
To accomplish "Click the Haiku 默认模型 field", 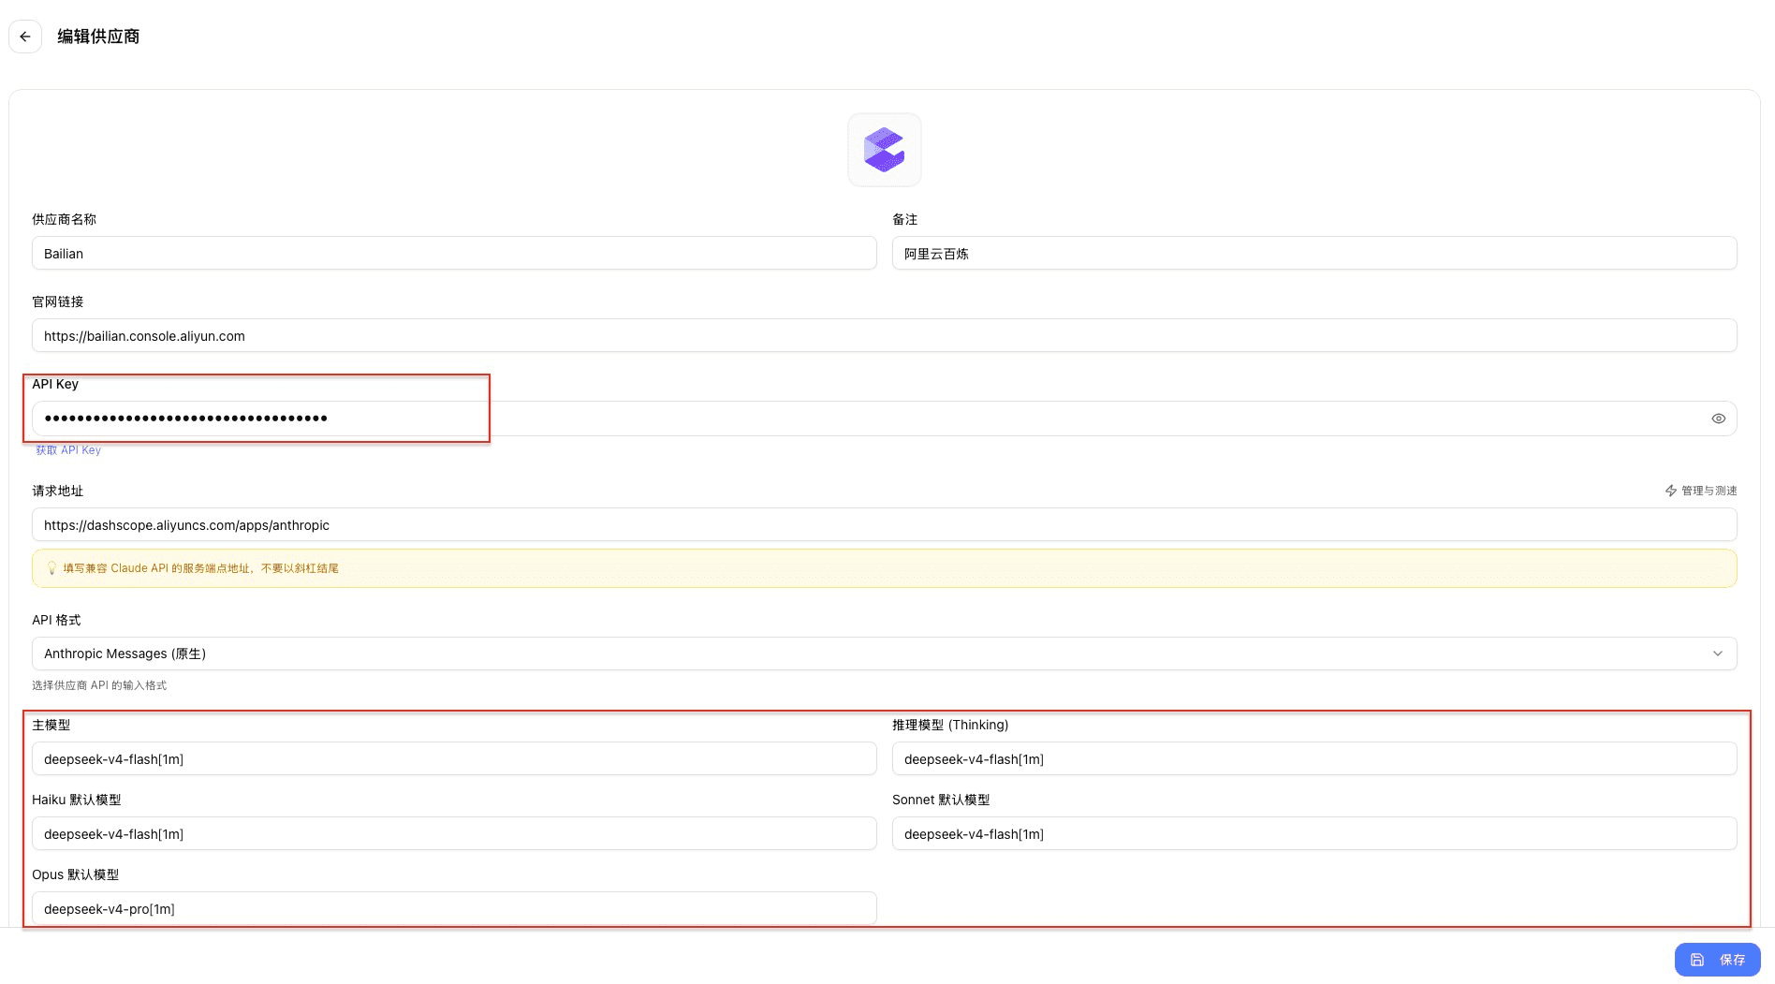I will [454, 834].
